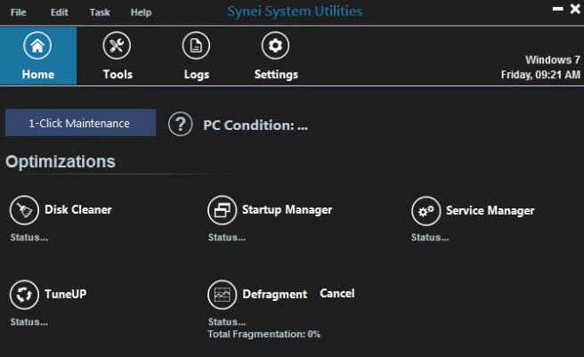Click the PC Condition question mark icon
Viewport: 584px width, 357px height.
click(180, 125)
